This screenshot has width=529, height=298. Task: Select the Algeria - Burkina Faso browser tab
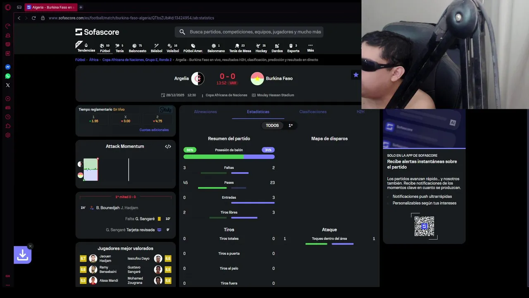pos(51,7)
